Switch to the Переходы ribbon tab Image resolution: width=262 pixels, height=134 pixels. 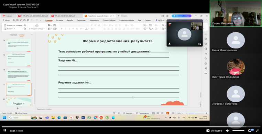[x=81, y=20]
